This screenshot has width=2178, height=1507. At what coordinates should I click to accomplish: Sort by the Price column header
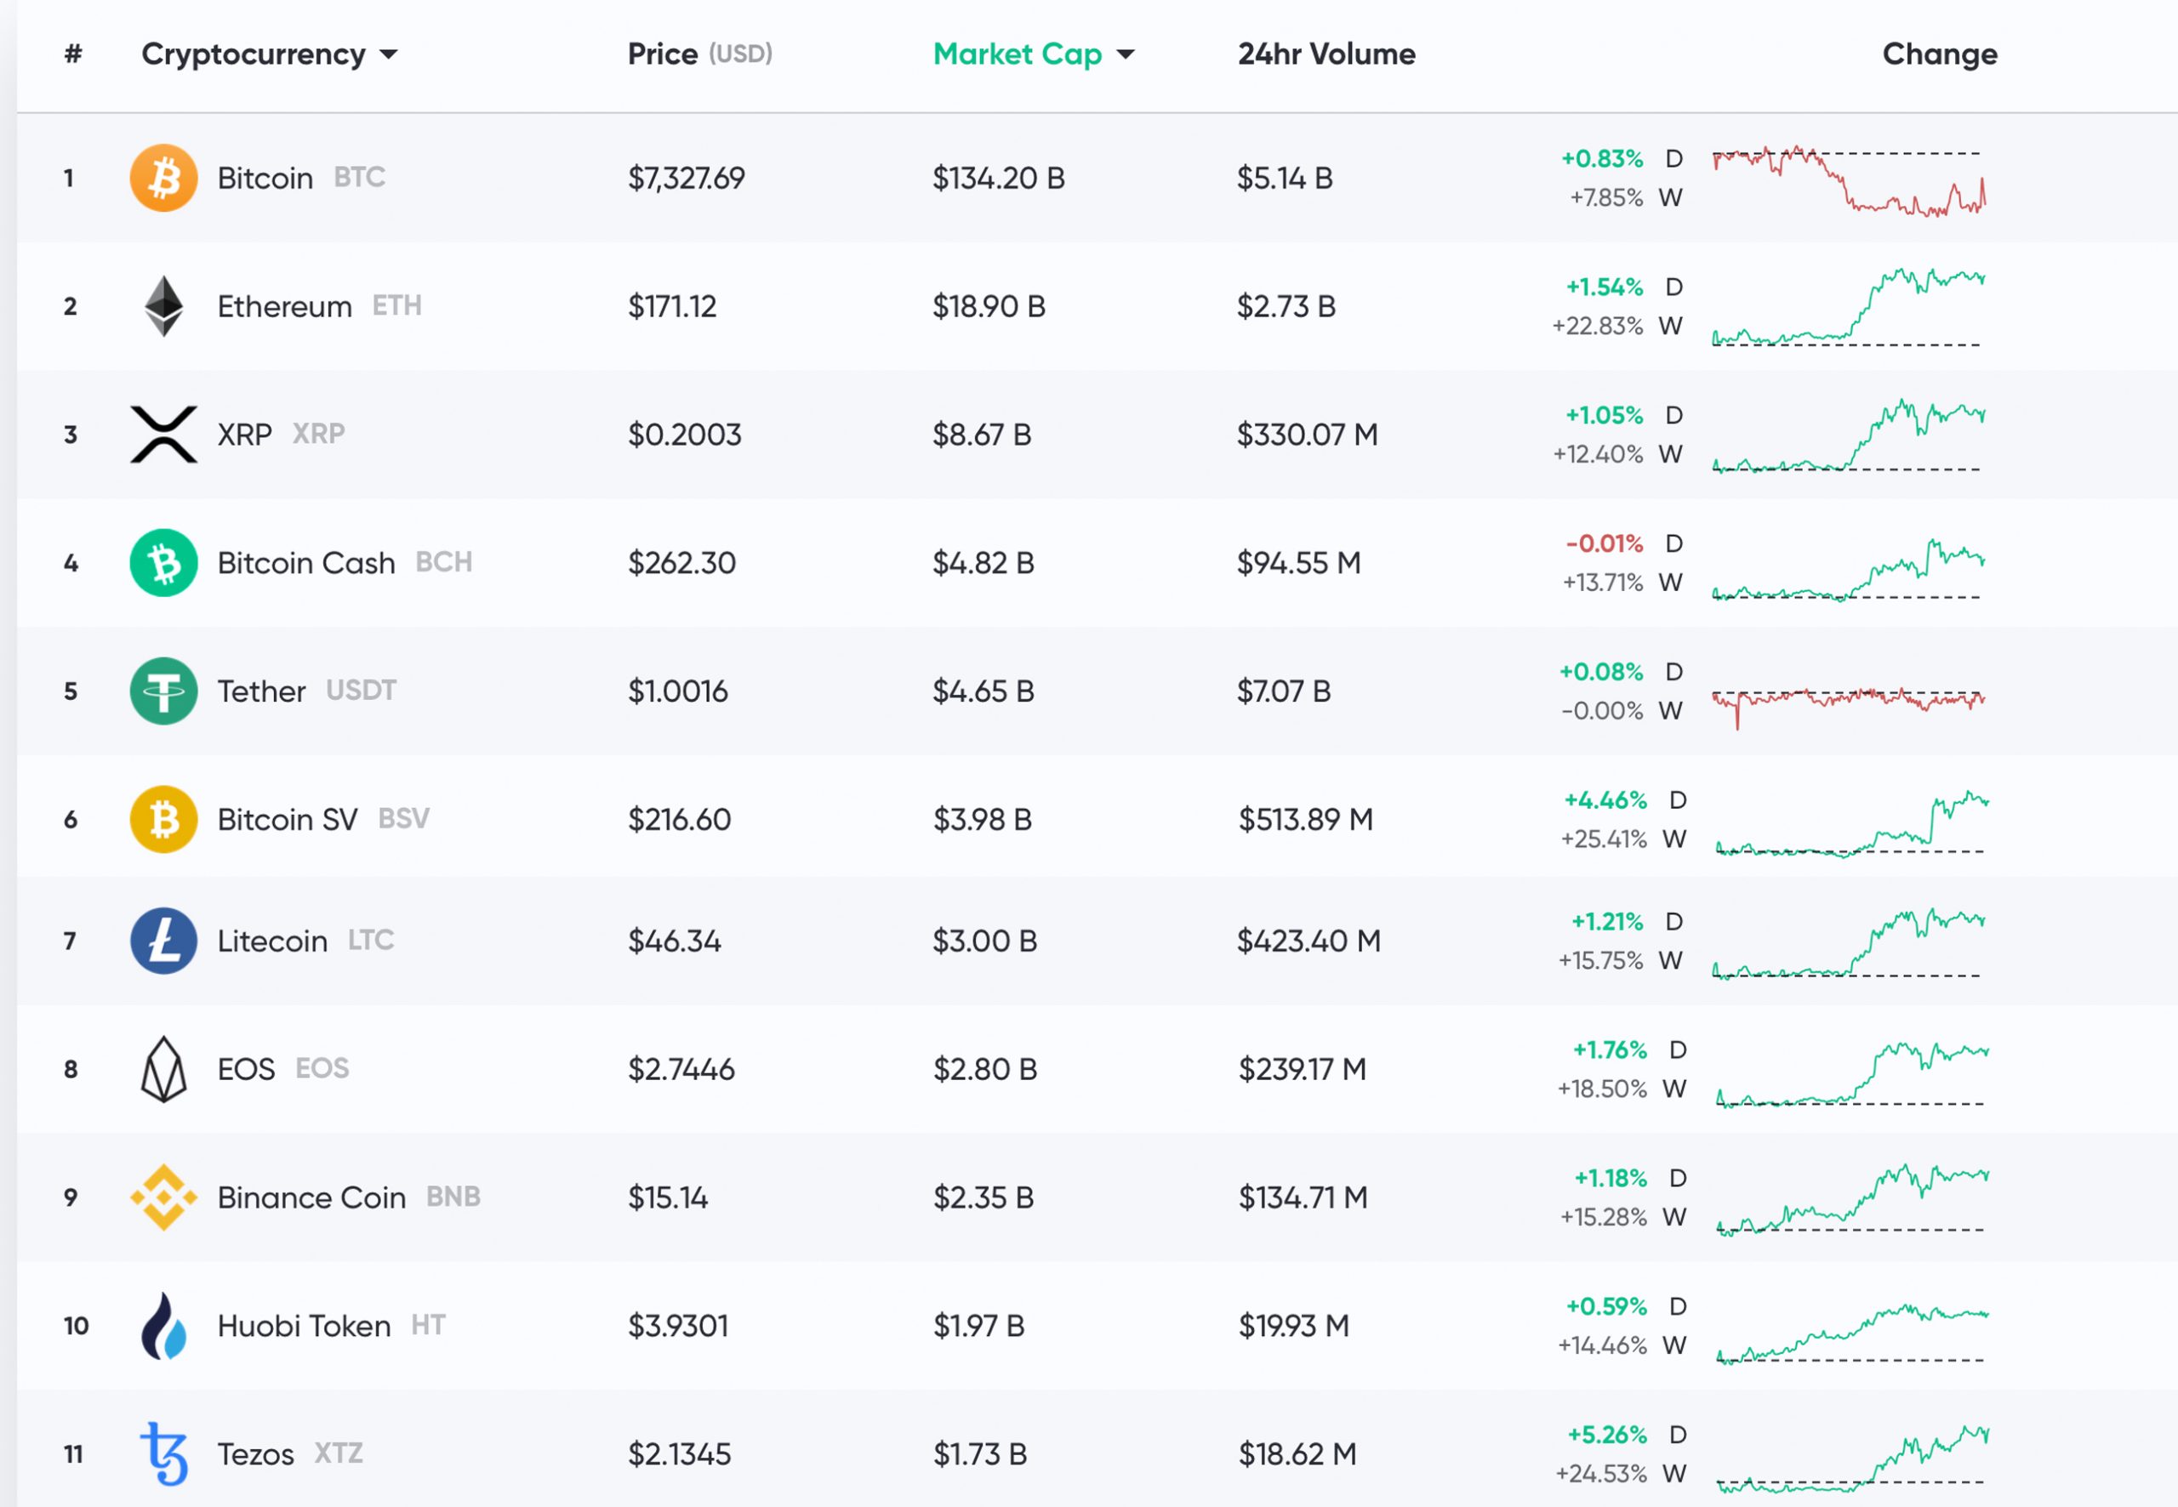(x=700, y=54)
